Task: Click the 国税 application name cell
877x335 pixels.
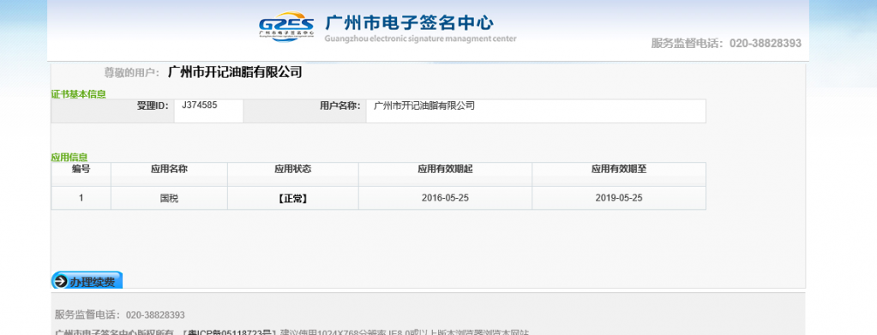Action: (x=170, y=198)
